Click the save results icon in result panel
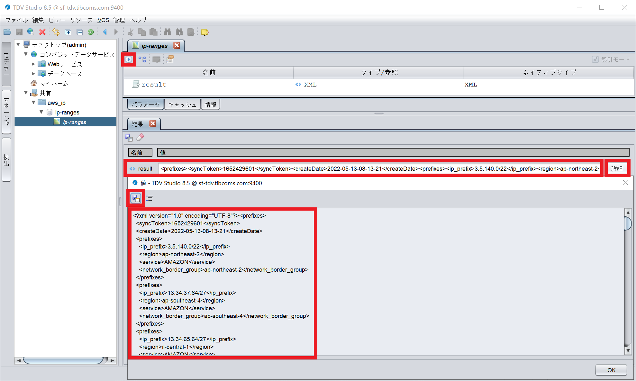Screen dimensions: 636x381 [129, 138]
